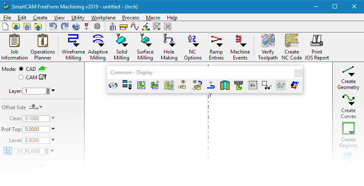Click the Help question-mark icon
The width and height of the screenshot is (364, 186).
[76, 27]
